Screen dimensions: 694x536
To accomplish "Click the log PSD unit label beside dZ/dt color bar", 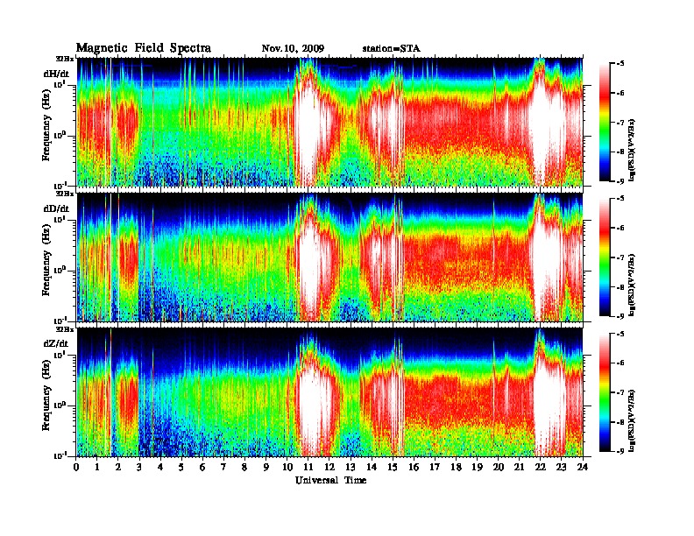I will pyautogui.click(x=633, y=420).
